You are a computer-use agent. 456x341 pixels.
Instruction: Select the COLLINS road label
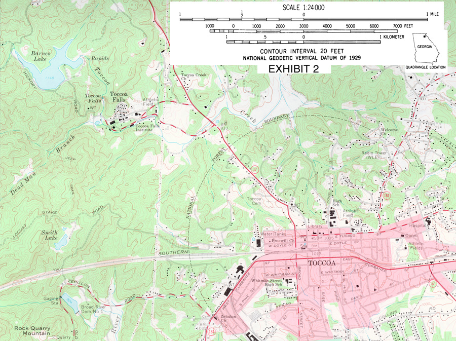coord(388,315)
